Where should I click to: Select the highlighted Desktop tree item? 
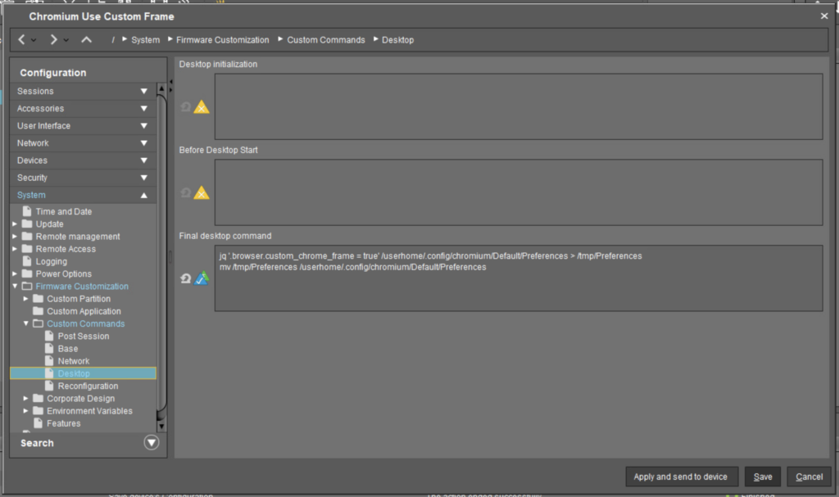coord(83,373)
